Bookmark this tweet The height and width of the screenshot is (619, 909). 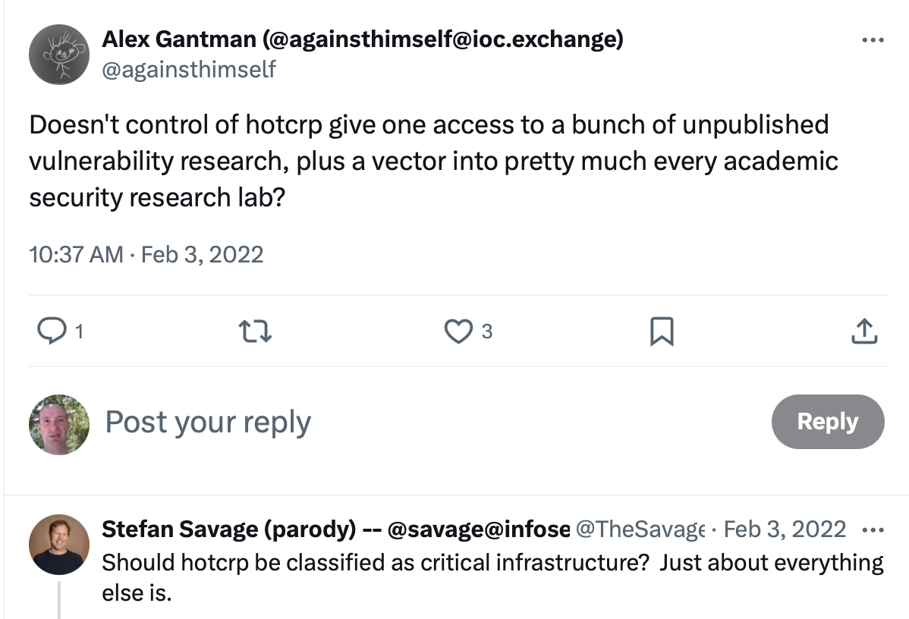(x=662, y=331)
